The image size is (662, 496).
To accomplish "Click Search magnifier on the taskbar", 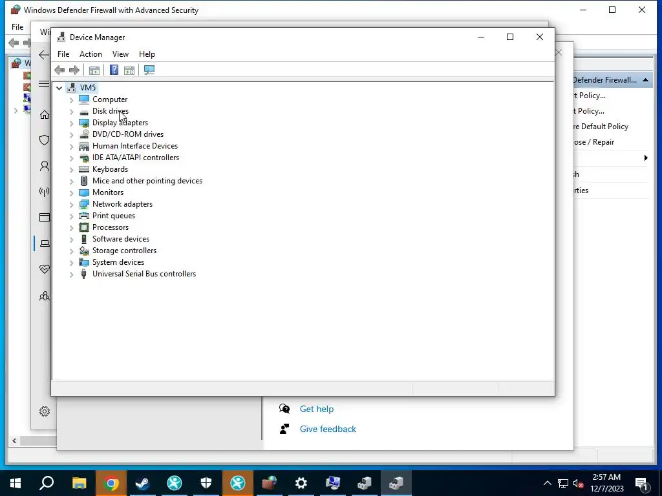I will pos(47,482).
